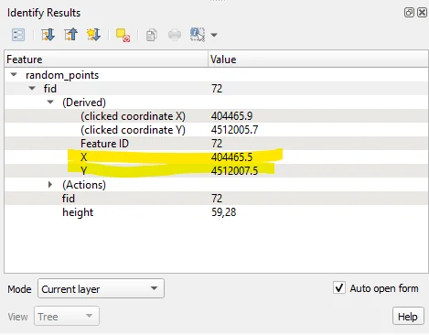Undock the Identify Results panel

click(x=409, y=13)
